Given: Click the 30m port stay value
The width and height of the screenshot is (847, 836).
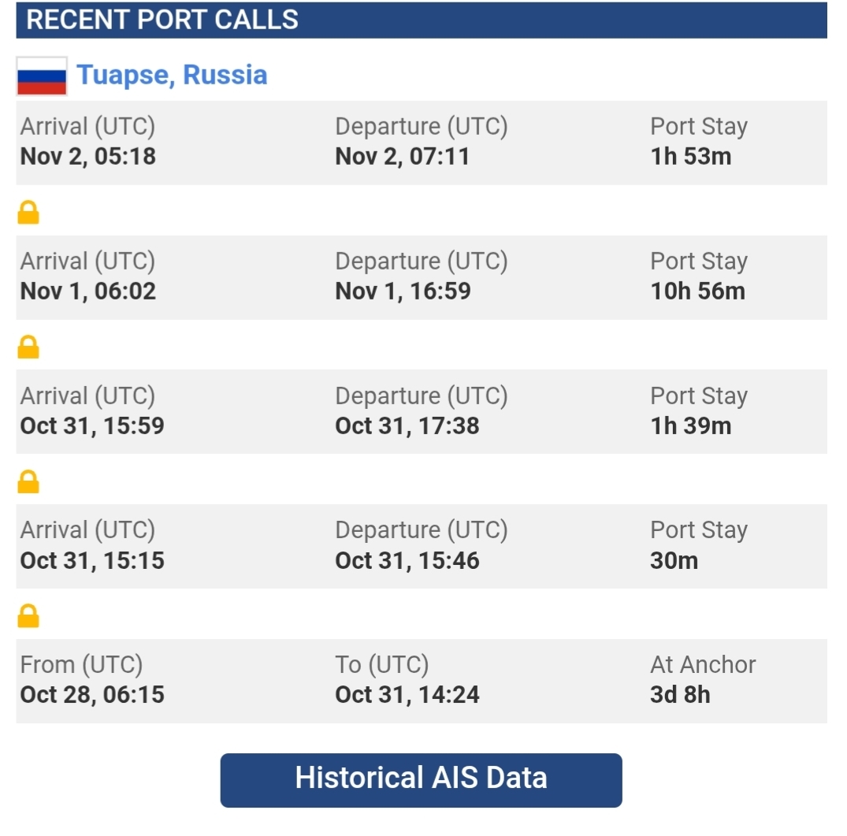Looking at the screenshot, I should (674, 560).
